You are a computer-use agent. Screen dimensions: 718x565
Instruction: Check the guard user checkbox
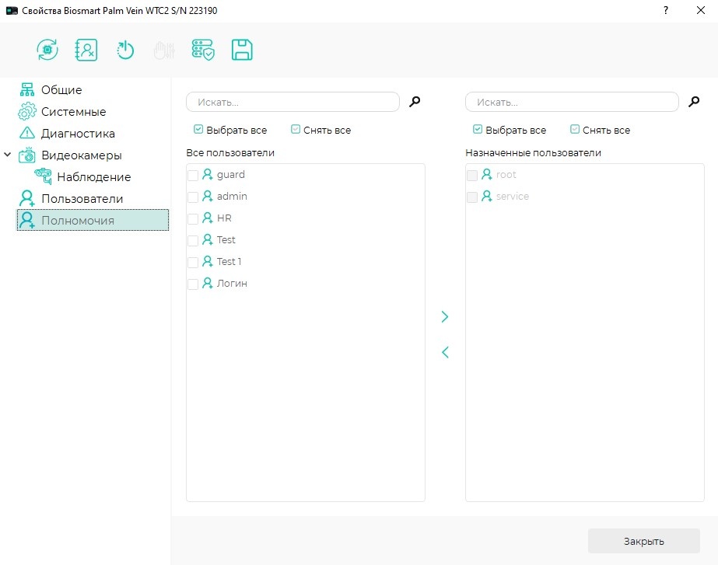click(x=193, y=175)
